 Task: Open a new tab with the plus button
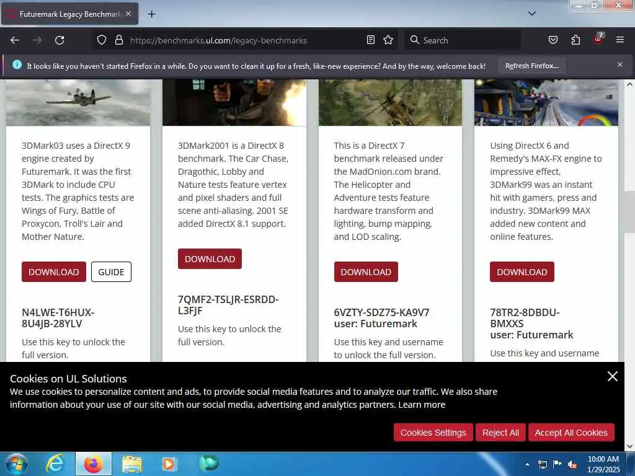[x=151, y=14]
